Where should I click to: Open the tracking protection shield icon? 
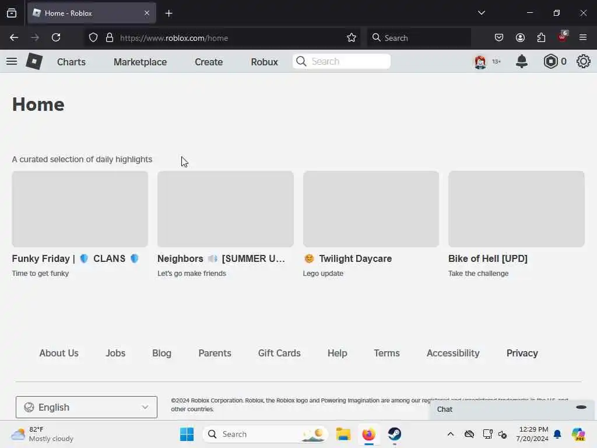coord(93,38)
